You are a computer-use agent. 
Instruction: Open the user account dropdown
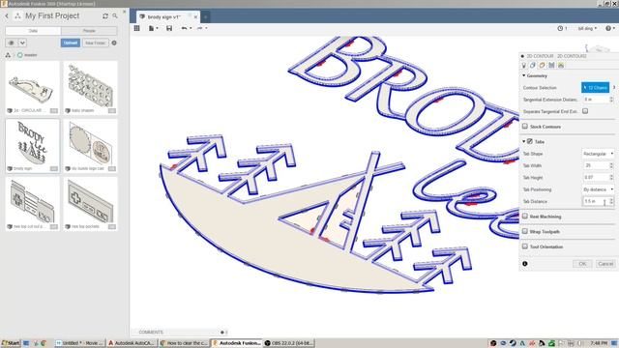(x=587, y=28)
